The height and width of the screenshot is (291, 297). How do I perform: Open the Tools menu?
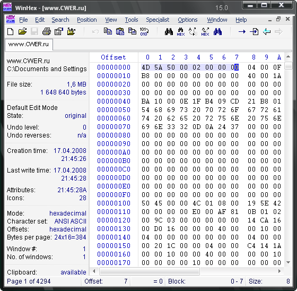click(132, 20)
